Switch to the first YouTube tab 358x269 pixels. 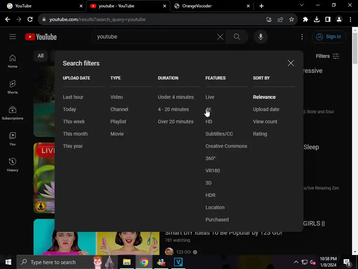pyautogui.click(x=43, y=6)
